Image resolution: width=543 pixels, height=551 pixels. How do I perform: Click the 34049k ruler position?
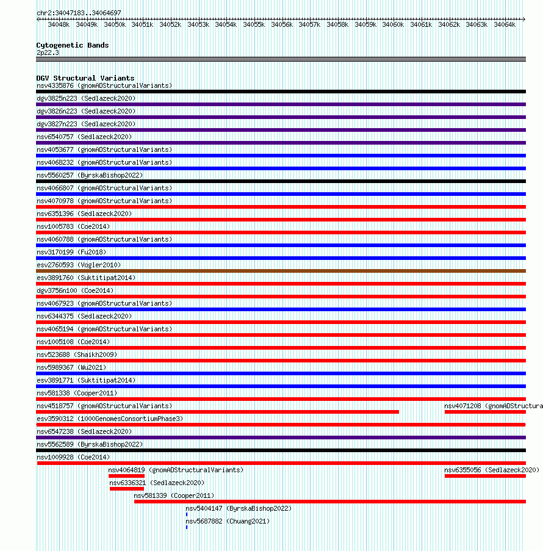(87, 24)
